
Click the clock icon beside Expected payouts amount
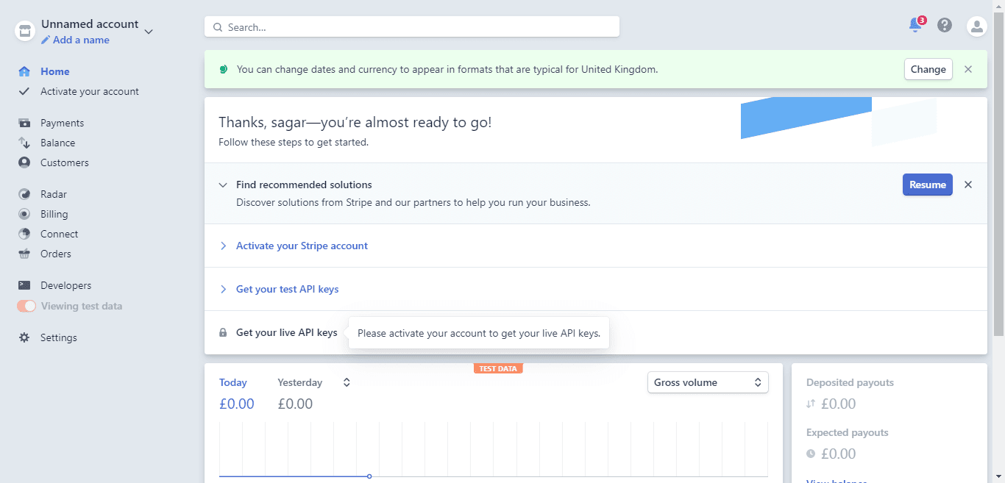(811, 454)
